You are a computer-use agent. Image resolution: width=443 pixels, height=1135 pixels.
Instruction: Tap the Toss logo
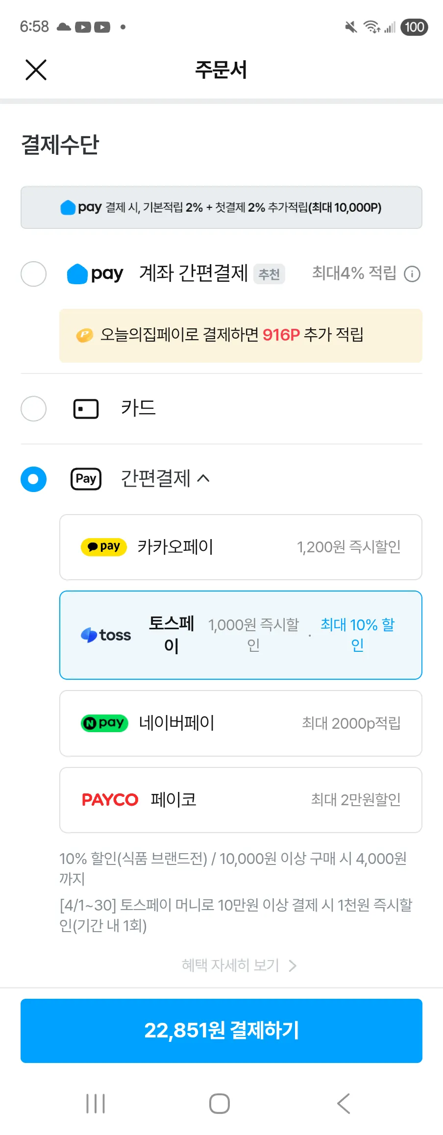(x=106, y=635)
